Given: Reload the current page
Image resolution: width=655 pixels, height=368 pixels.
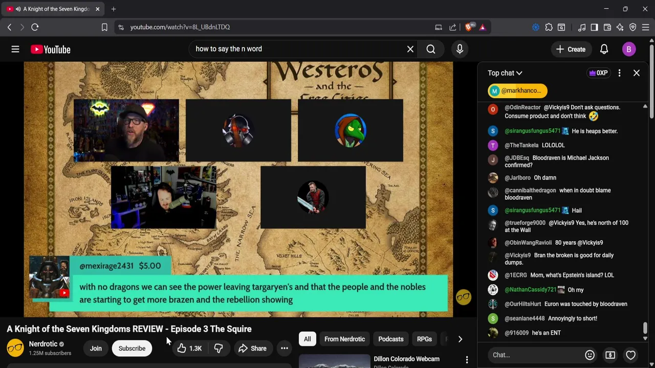Looking at the screenshot, I should pos(35,27).
